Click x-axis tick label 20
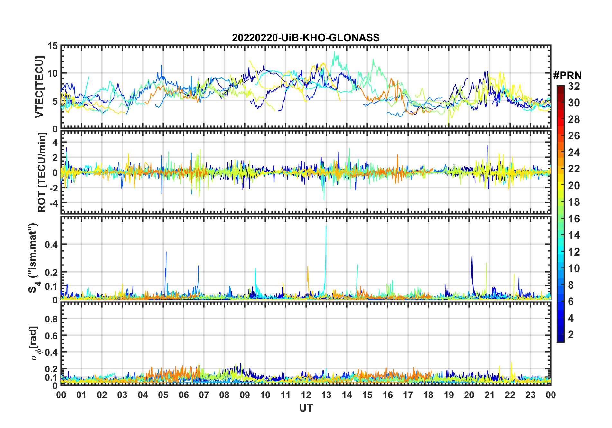The image size is (612, 428). pos(469,395)
